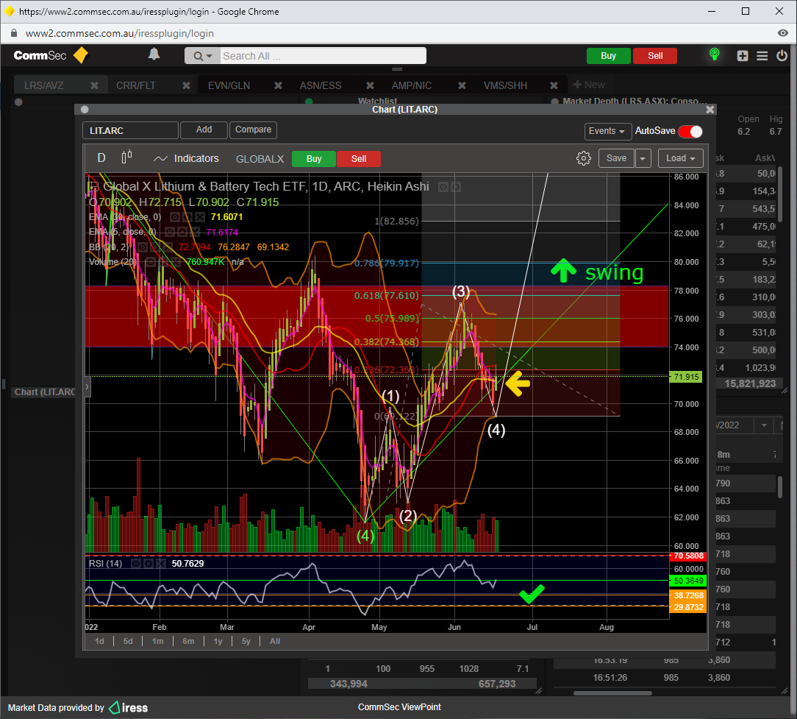
Task: Click the green Buy button in top bar
Action: point(609,56)
